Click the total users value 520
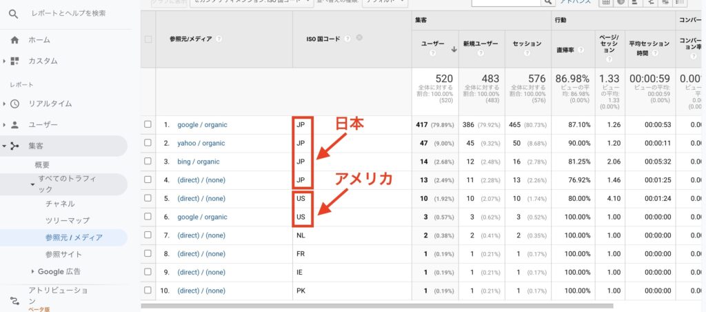 [x=444, y=79]
